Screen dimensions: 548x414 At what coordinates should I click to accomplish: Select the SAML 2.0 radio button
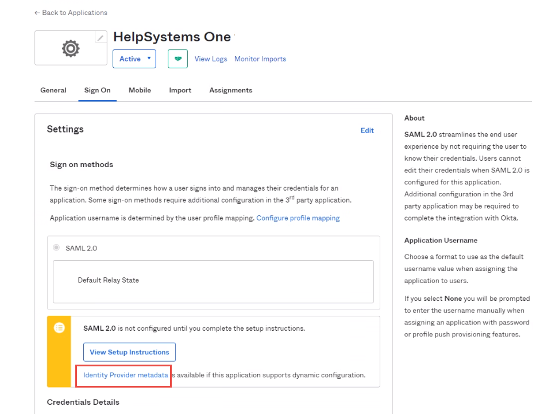(56, 248)
